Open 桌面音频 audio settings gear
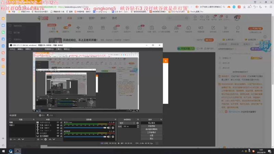The image size is (274, 154). (113, 137)
